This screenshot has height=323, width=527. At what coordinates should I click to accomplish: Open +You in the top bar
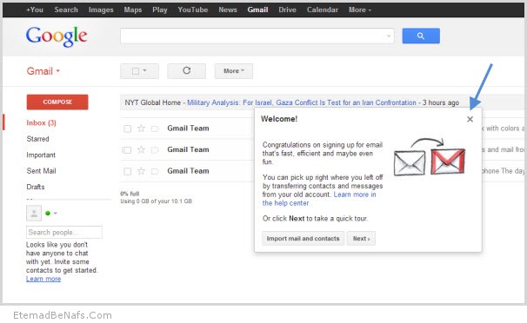(35, 10)
